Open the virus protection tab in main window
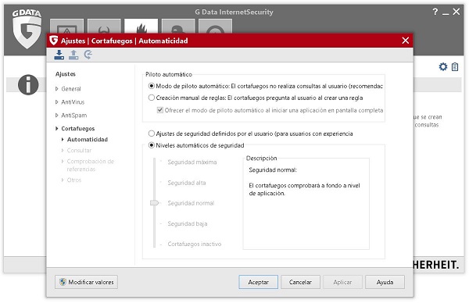Screen dimensions: 469x303 point(104,27)
